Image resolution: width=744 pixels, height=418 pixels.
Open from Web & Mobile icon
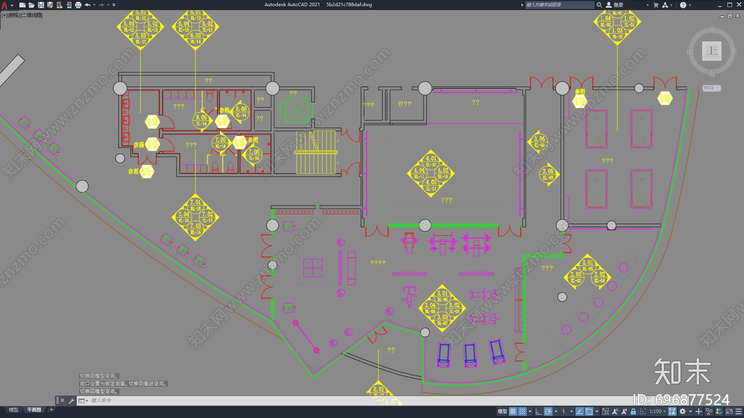[x=60, y=5]
